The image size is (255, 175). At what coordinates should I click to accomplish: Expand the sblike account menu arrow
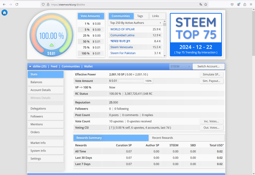tap(30, 67)
